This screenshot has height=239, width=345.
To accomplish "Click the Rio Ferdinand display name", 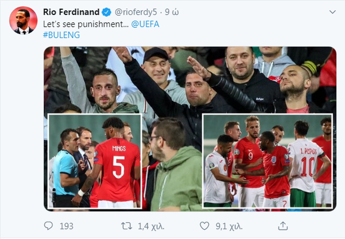I will tap(71, 12).
